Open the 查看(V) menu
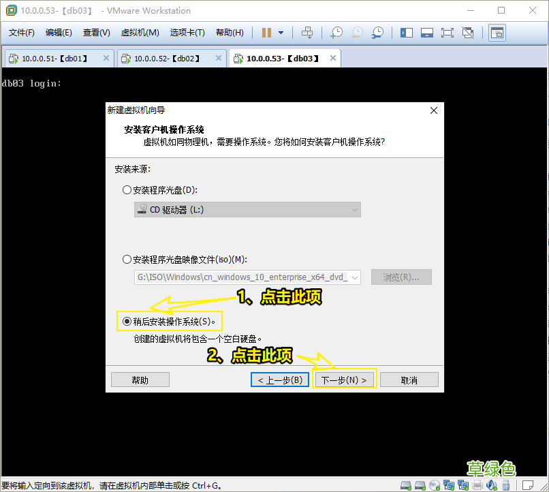The height and width of the screenshot is (492, 549). pos(96,33)
